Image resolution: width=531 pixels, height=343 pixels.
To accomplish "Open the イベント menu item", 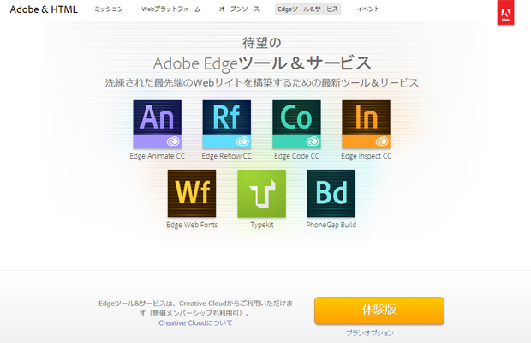I will [x=368, y=9].
